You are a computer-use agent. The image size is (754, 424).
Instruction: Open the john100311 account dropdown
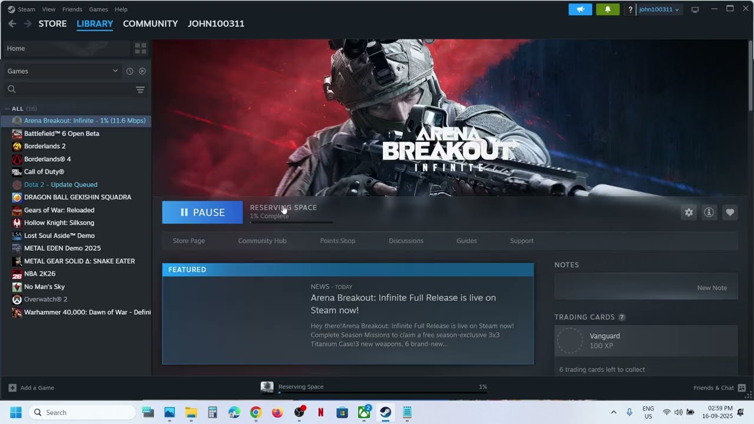click(659, 9)
